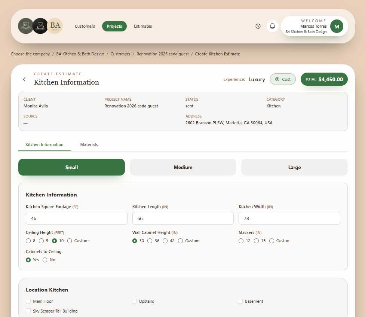Image resolution: width=365 pixels, height=317 pixels.
Task: Open the Estimates nav item
Action: click(143, 26)
